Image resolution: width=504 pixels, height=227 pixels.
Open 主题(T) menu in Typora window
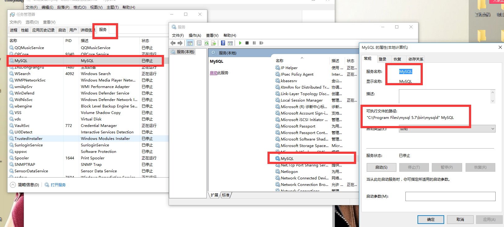[x=113, y=7]
